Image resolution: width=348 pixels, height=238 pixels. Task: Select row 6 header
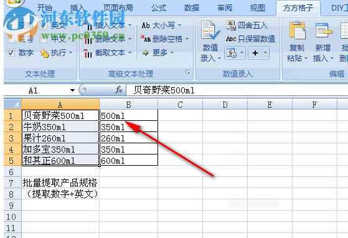pyautogui.click(x=12, y=171)
